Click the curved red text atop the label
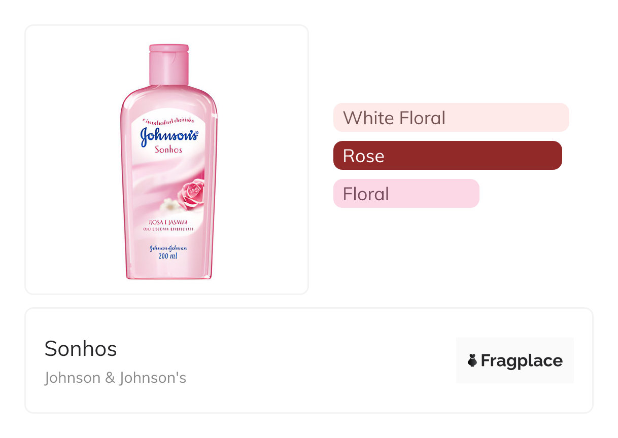The height and width of the screenshot is (438, 618). 168,121
